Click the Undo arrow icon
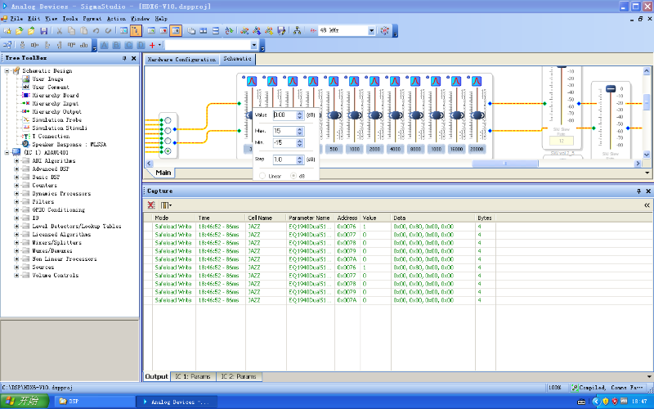This screenshot has width=654, height=409. [x=96, y=30]
